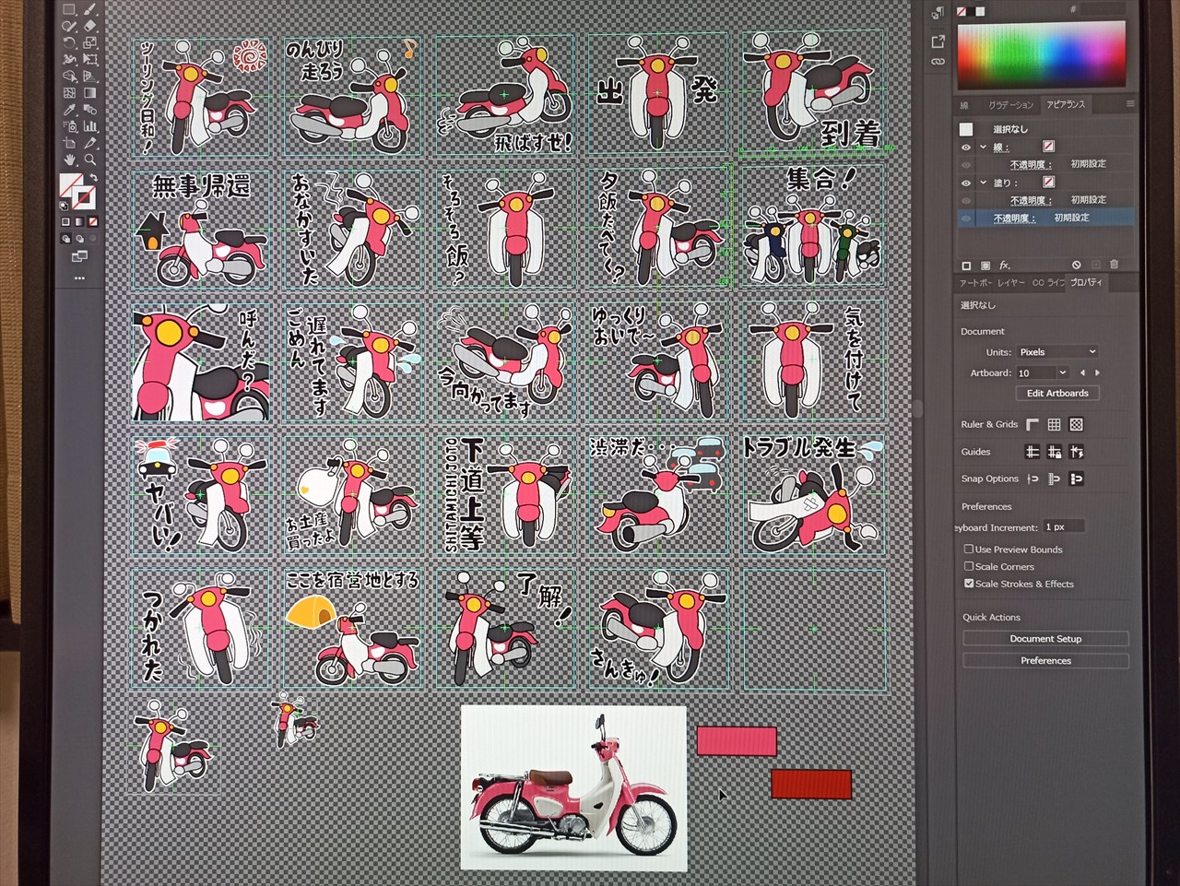The image size is (1180, 886).
Task: Open Document Setup from Quick Actions
Action: tap(1045, 639)
